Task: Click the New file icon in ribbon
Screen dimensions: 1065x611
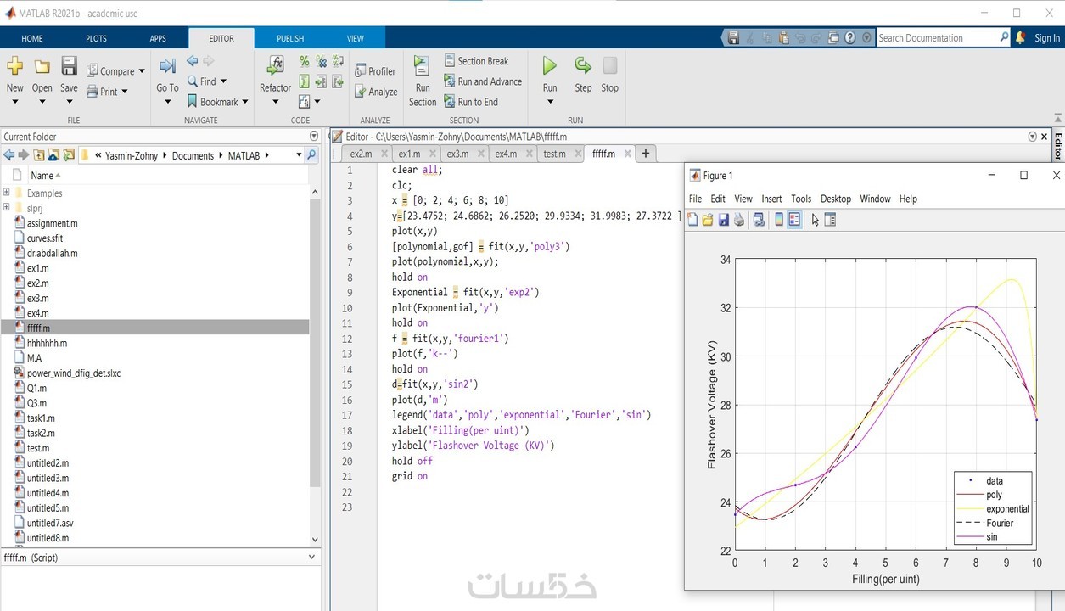Action: (14, 66)
